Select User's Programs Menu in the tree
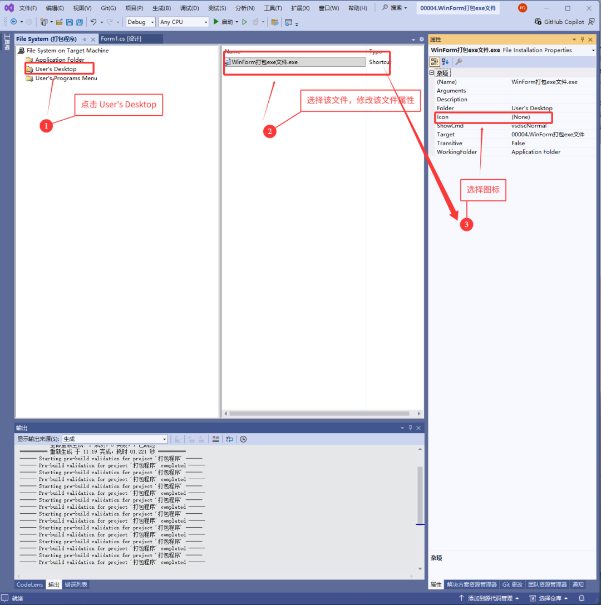This screenshot has width=601, height=605. pos(66,78)
